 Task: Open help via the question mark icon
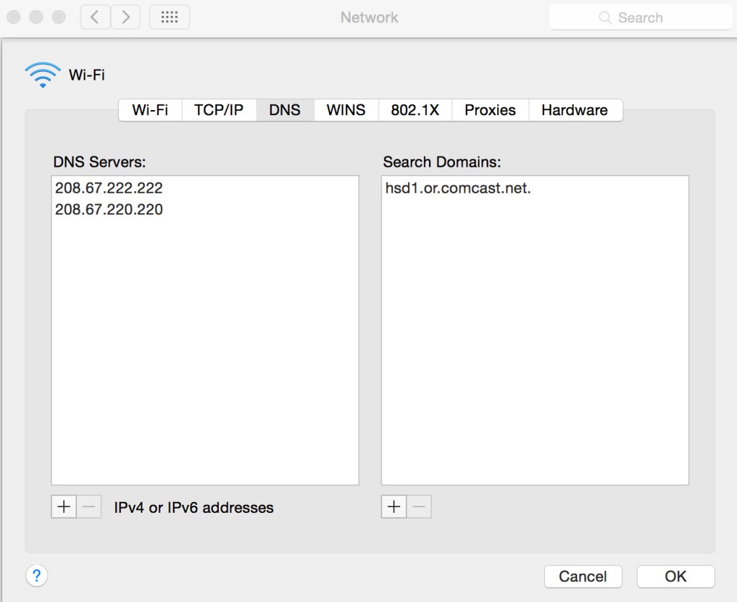37,576
